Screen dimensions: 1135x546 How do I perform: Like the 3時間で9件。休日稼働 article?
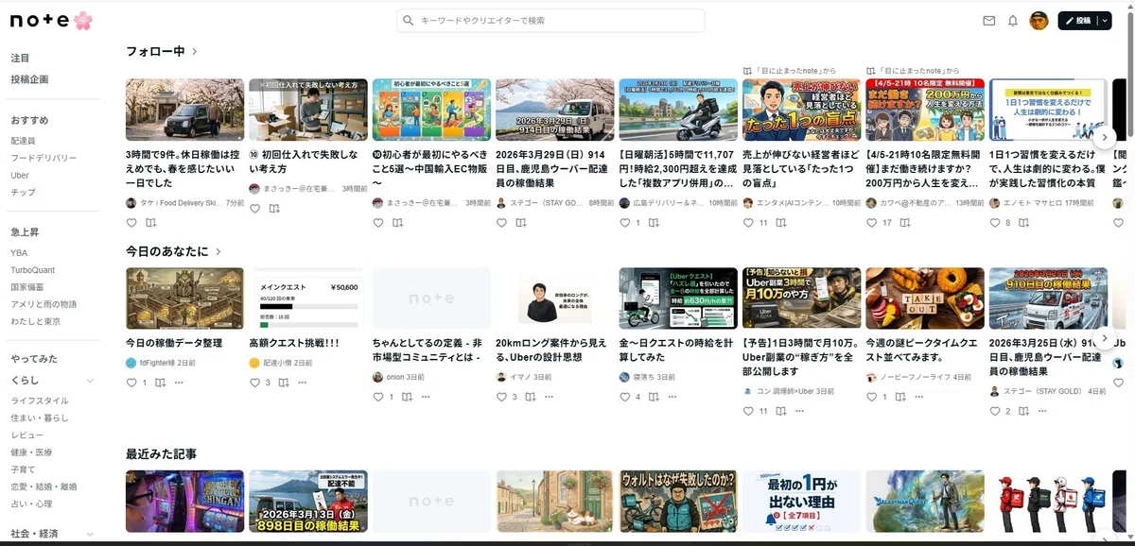pos(131,223)
